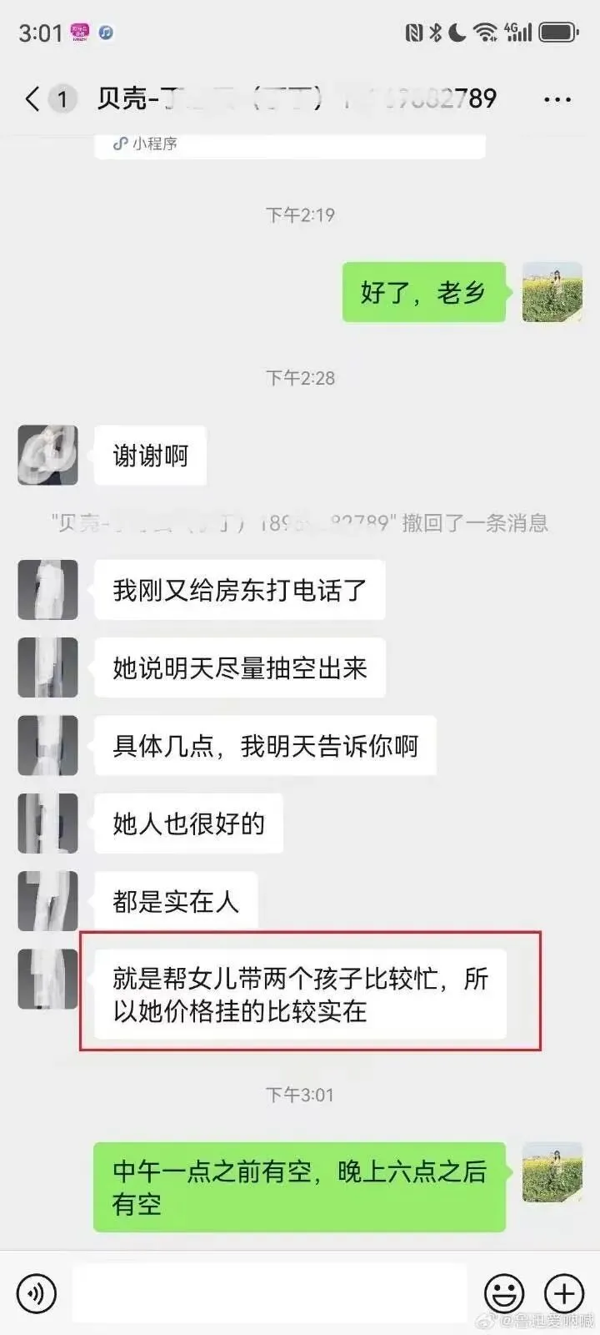This screenshot has width=600, height=1335.
Task: Tap the green 好了，老乡 message bubble
Action: [x=423, y=292]
